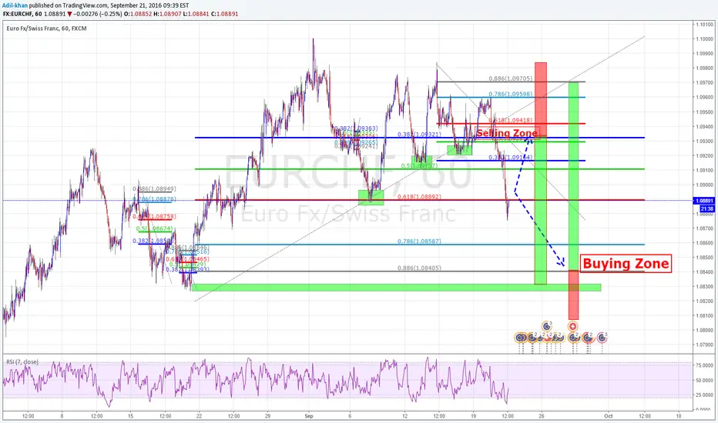Click 1.08000 on the price axis

point(704,330)
